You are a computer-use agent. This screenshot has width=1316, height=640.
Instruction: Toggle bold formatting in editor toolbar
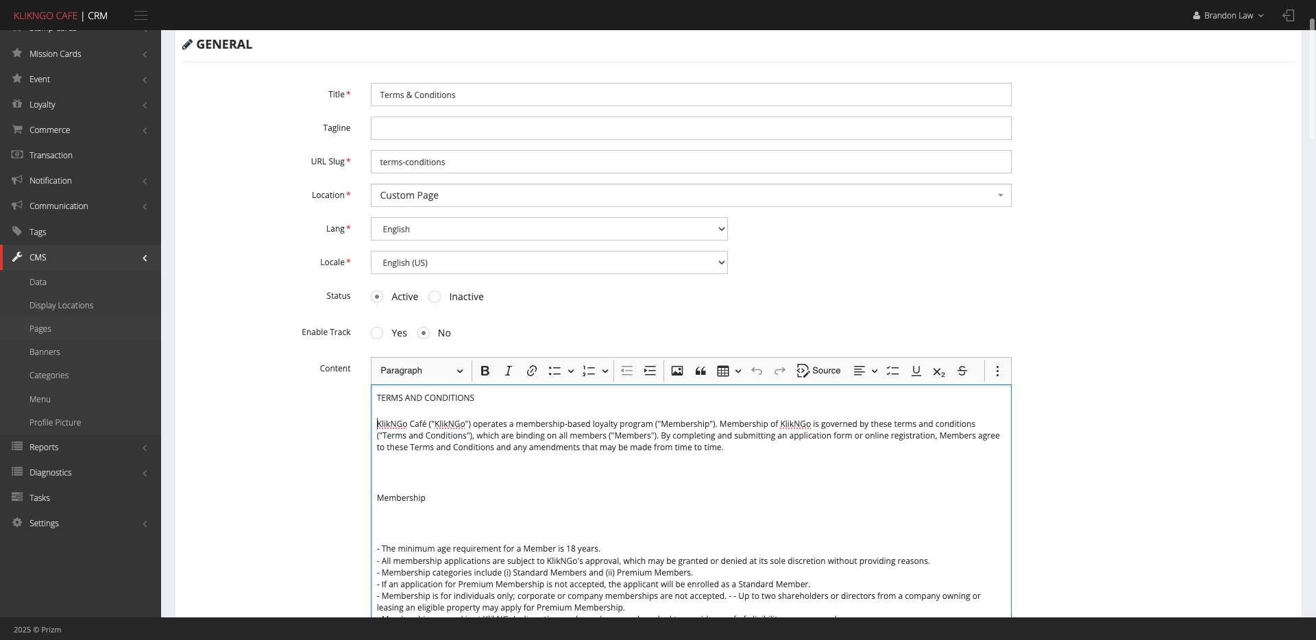(485, 371)
